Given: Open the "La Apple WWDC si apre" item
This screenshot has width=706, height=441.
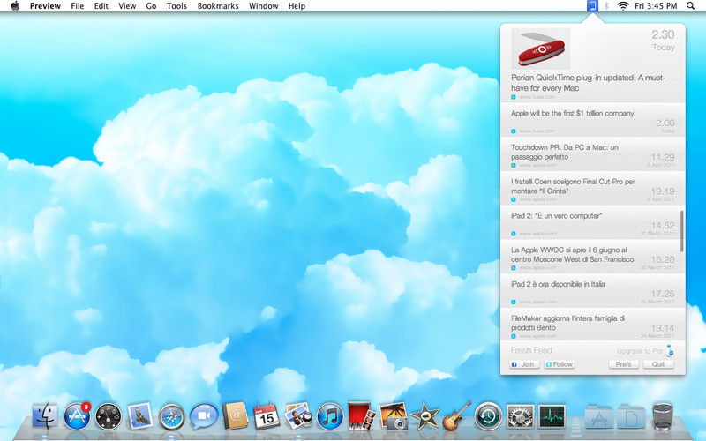Looking at the screenshot, I should pos(592,257).
